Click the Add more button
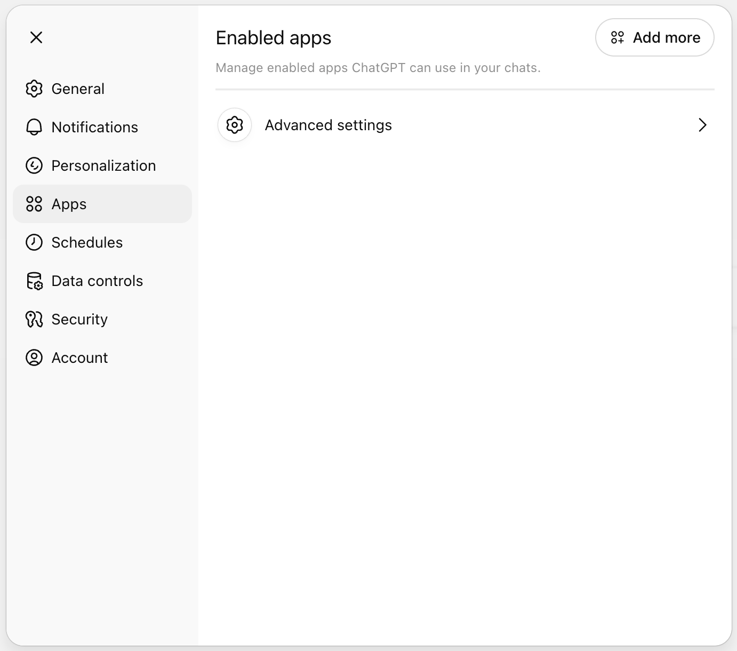 (654, 37)
